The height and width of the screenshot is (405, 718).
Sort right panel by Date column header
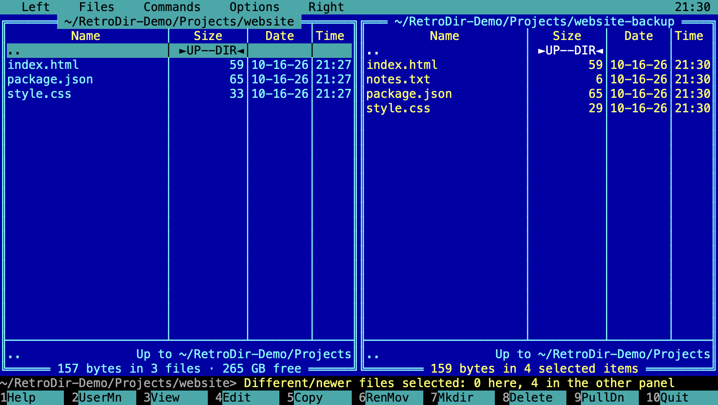tap(639, 36)
